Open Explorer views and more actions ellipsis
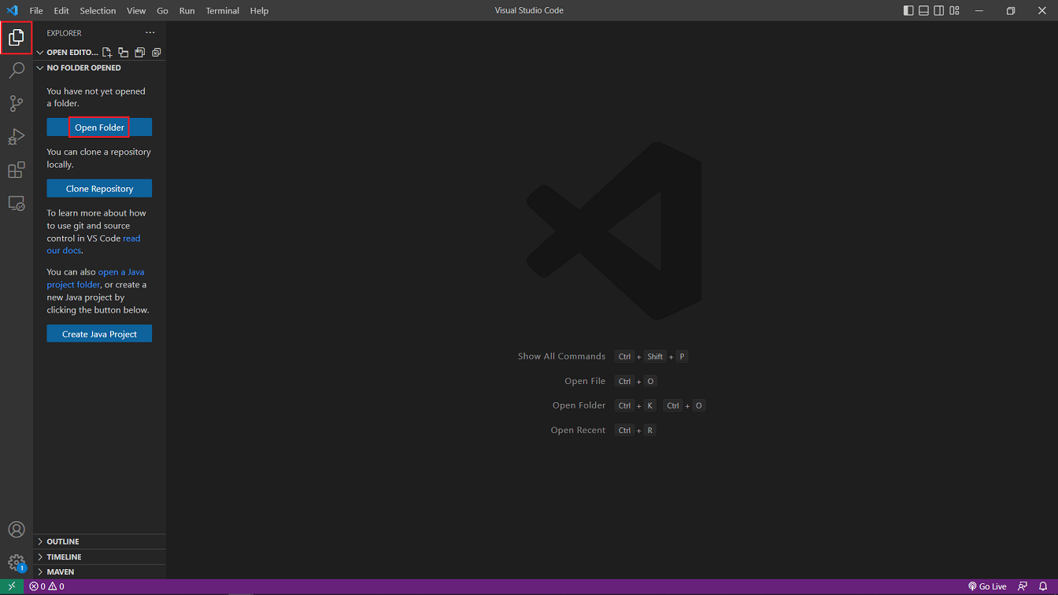Screen dimensions: 1058x595 click(150, 33)
